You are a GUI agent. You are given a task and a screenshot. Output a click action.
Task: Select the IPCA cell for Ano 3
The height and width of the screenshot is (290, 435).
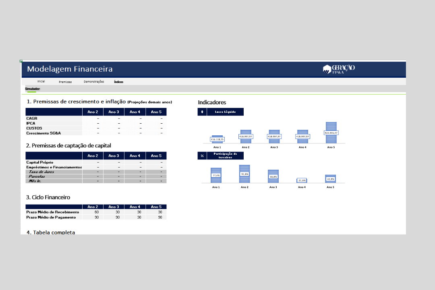coord(114,123)
